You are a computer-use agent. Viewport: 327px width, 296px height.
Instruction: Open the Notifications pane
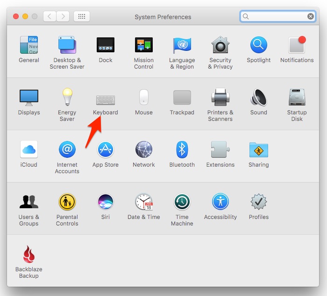(297, 45)
